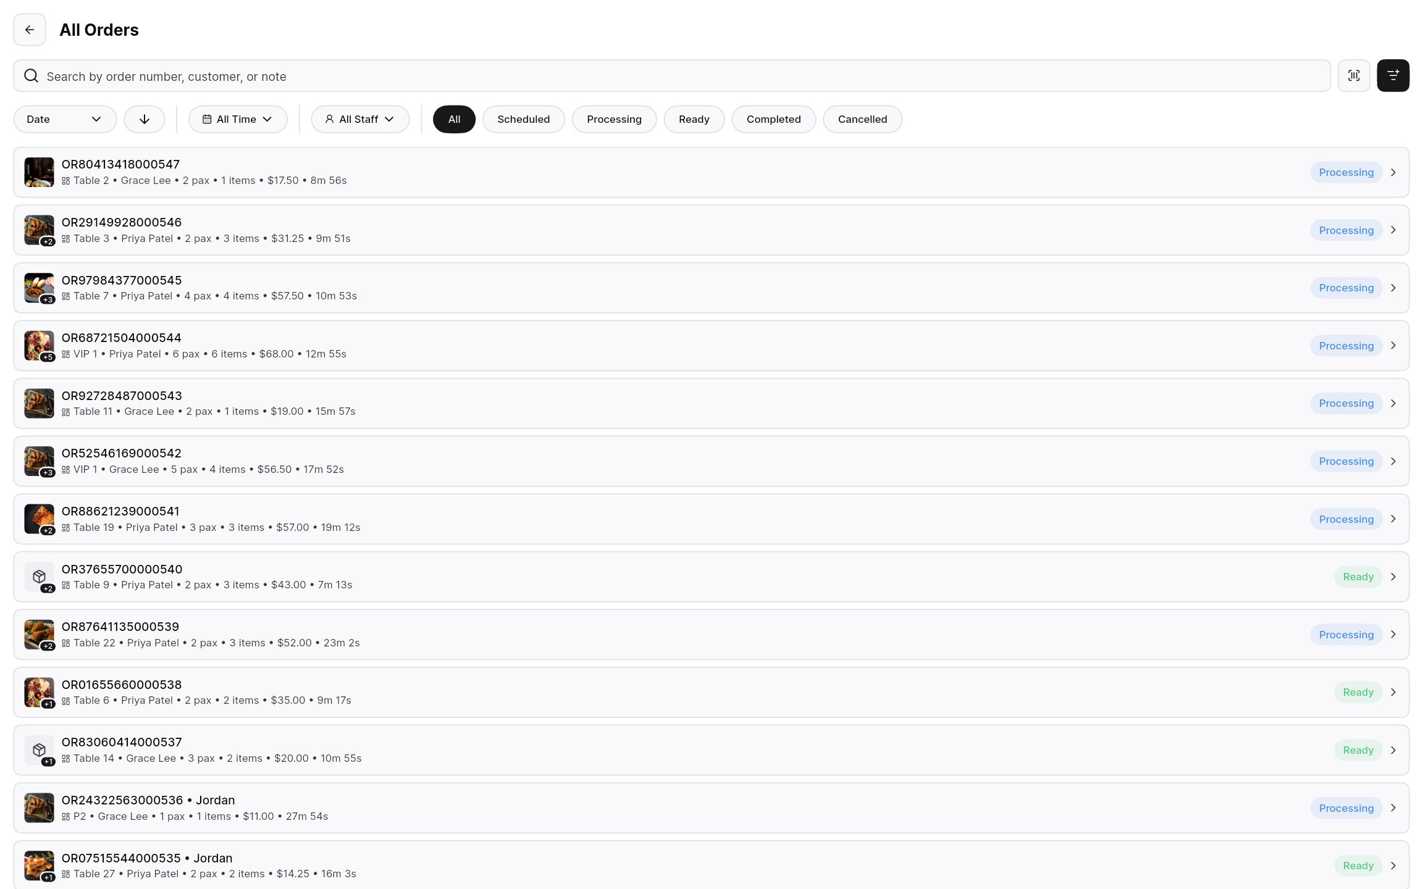
Task: Expand the All Time date range dropdown
Action: (x=238, y=119)
